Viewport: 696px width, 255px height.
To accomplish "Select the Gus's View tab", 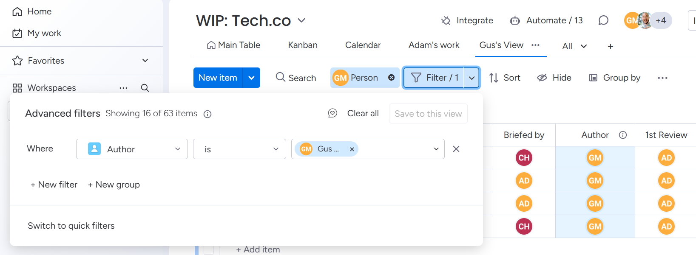I will pyautogui.click(x=501, y=45).
